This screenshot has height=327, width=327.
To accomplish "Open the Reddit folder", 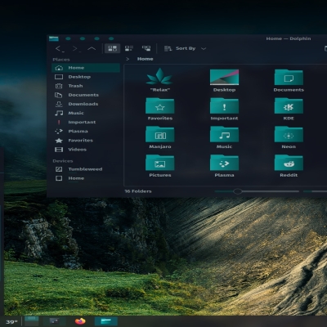I will point(289,166).
